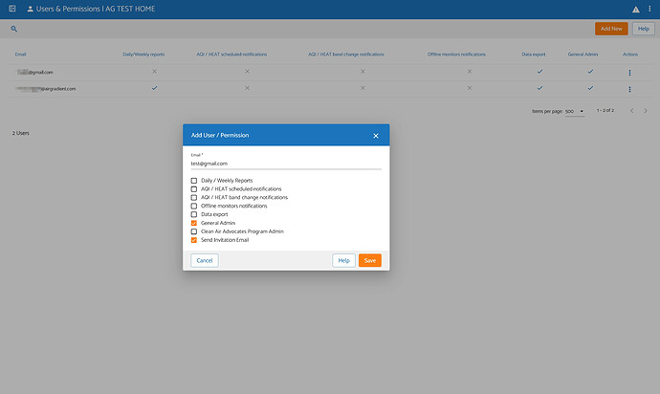This screenshot has width=660, height=394.
Task: Sort by the Email column header
Action: (x=21, y=55)
